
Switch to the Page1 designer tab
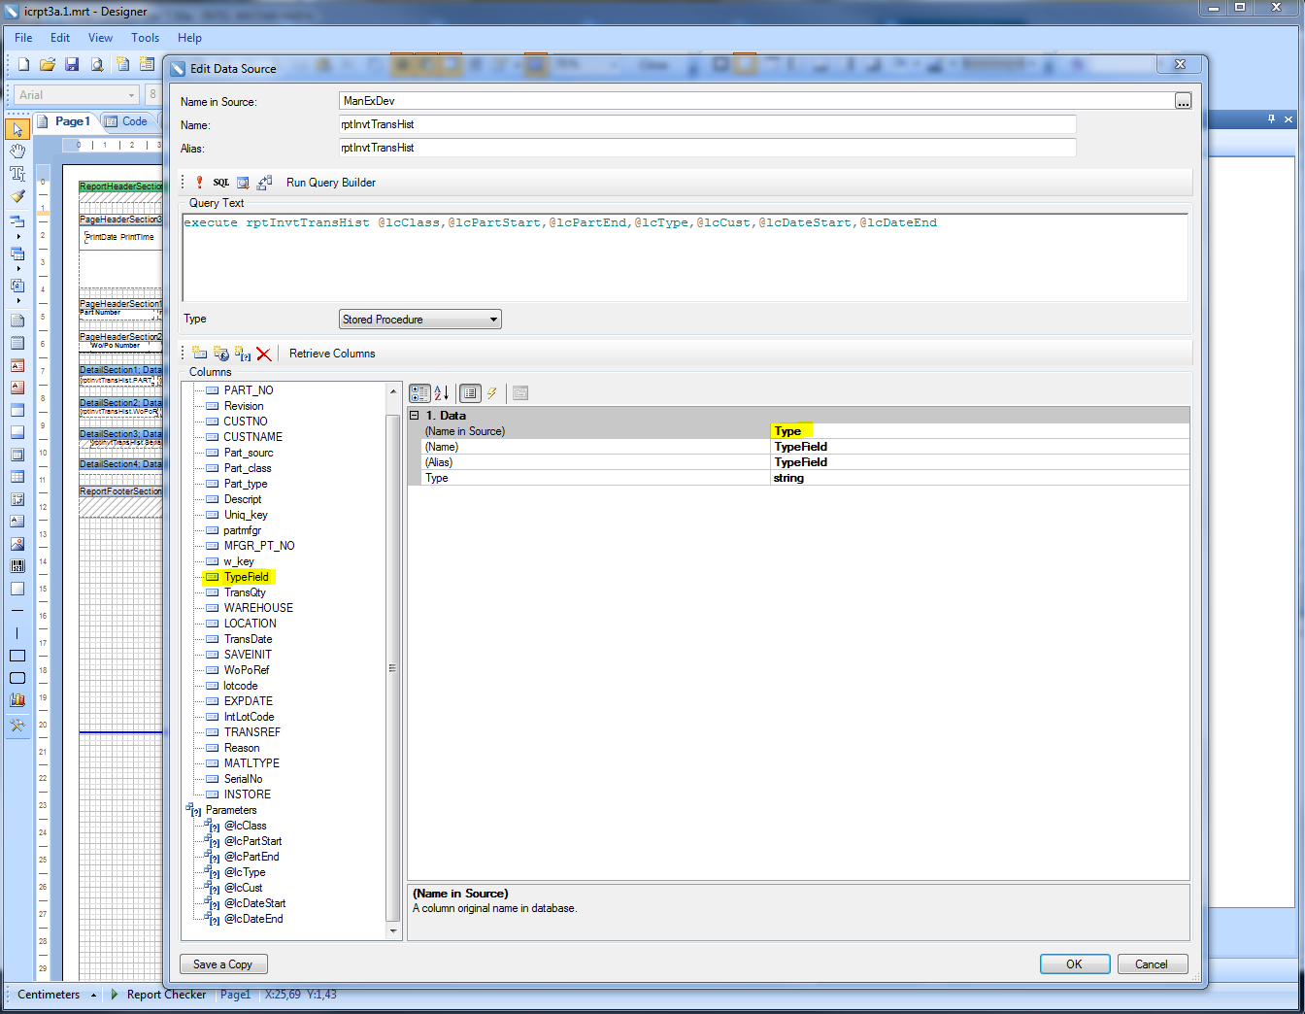tap(64, 121)
